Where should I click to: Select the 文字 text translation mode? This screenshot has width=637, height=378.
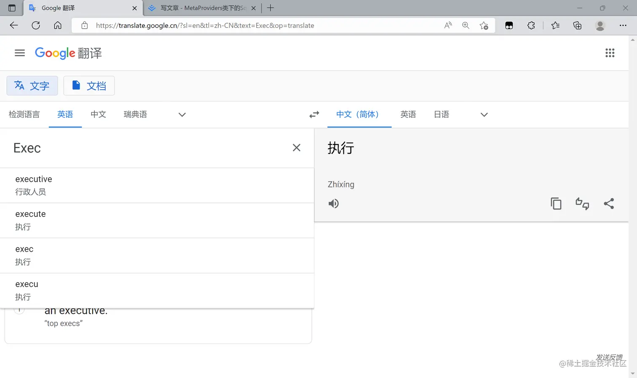coord(32,86)
